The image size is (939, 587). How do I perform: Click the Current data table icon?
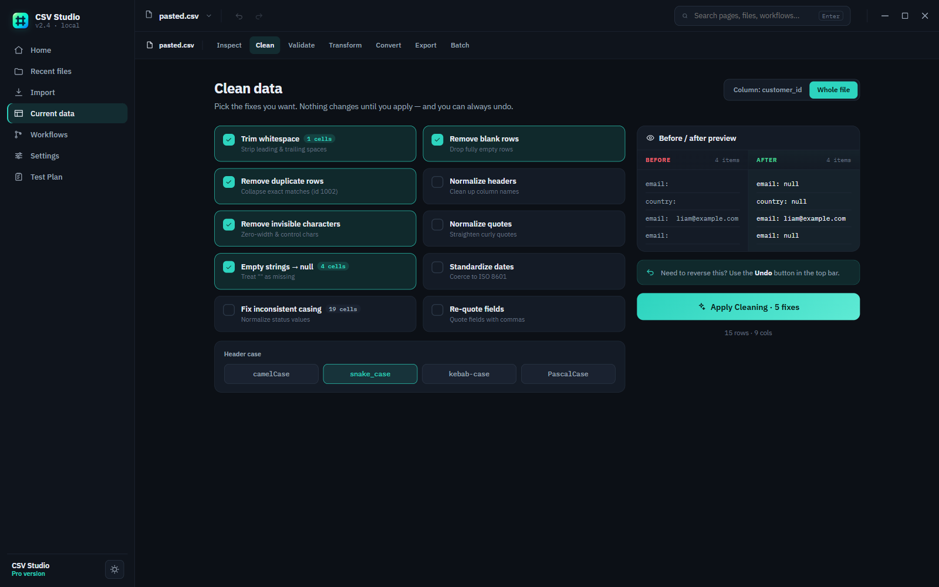tap(19, 113)
